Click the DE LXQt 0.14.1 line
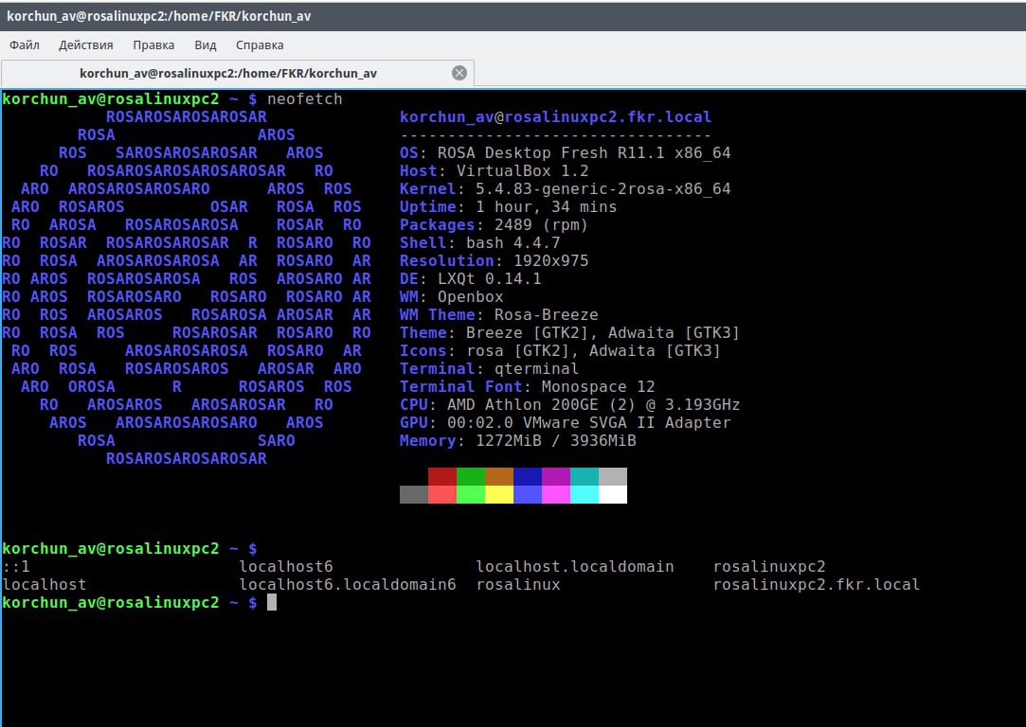The height and width of the screenshot is (727, 1026). point(471,278)
